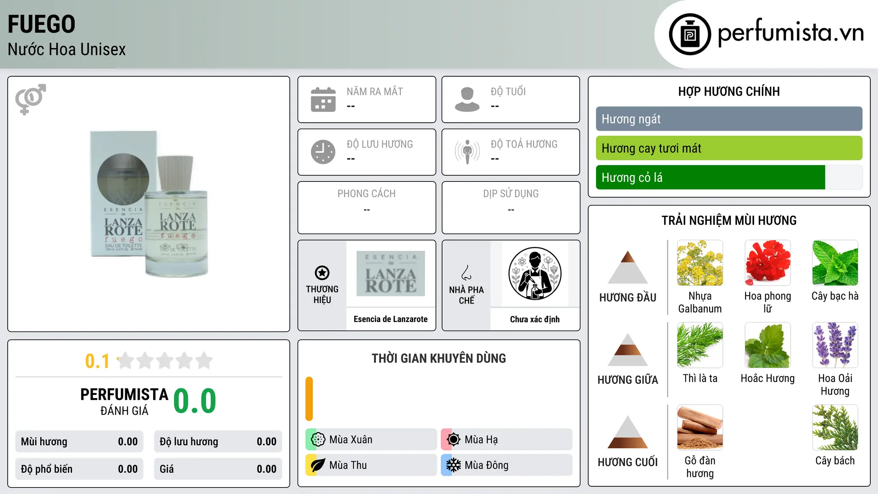This screenshot has height=494, width=878.
Task: Select the Mùa Thu season button
Action: (x=371, y=465)
